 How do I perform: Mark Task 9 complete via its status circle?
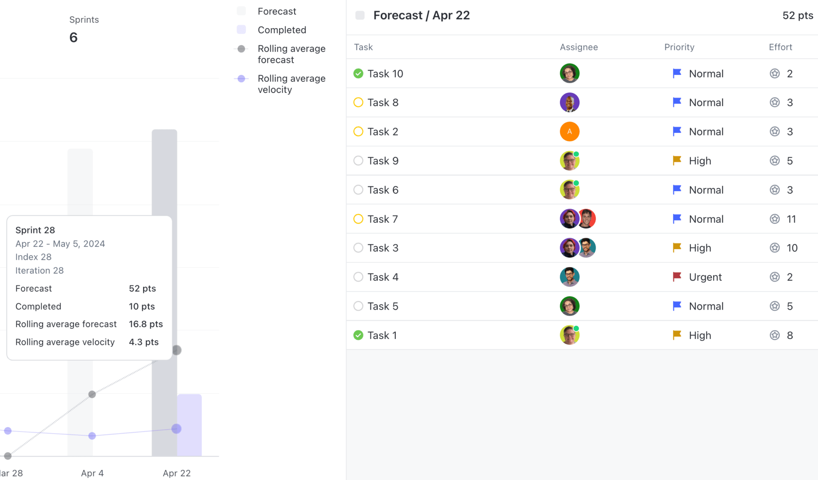click(x=358, y=161)
